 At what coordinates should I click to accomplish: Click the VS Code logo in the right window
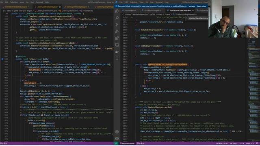[116, 2]
